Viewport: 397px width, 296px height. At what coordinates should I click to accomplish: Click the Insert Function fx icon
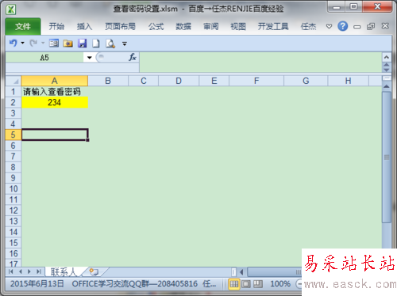(x=133, y=57)
